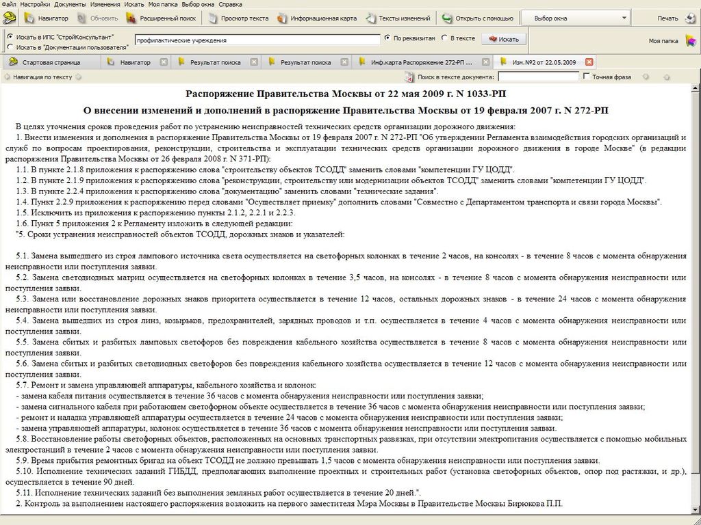Close the first Результат поиска tab
This screenshot has height=525, width=701.
pos(254,62)
